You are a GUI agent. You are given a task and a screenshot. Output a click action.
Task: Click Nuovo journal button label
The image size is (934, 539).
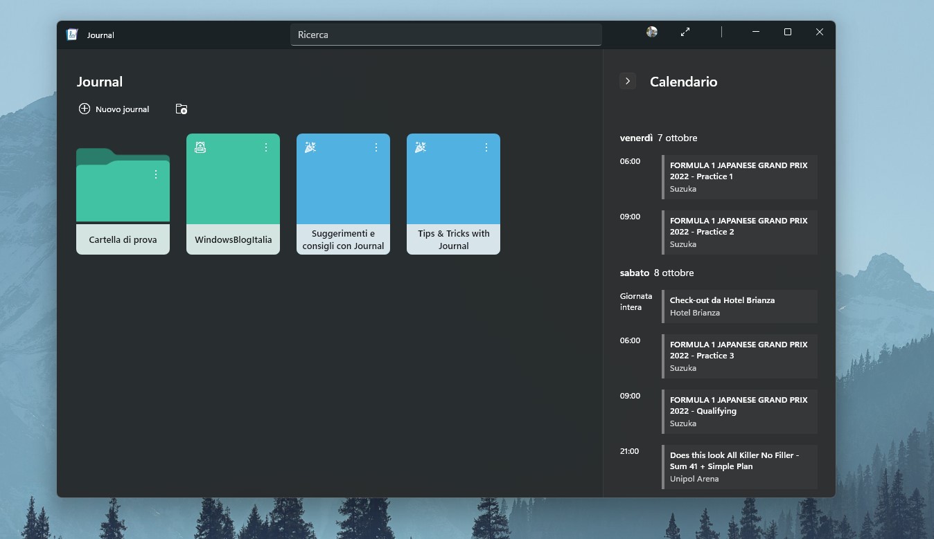click(x=123, y=109)
